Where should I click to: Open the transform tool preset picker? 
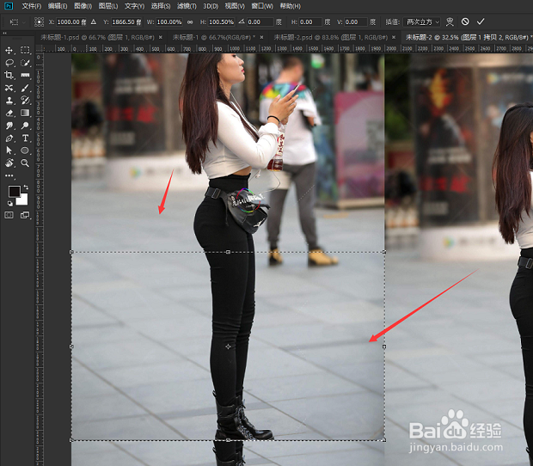tap(17, 22)
